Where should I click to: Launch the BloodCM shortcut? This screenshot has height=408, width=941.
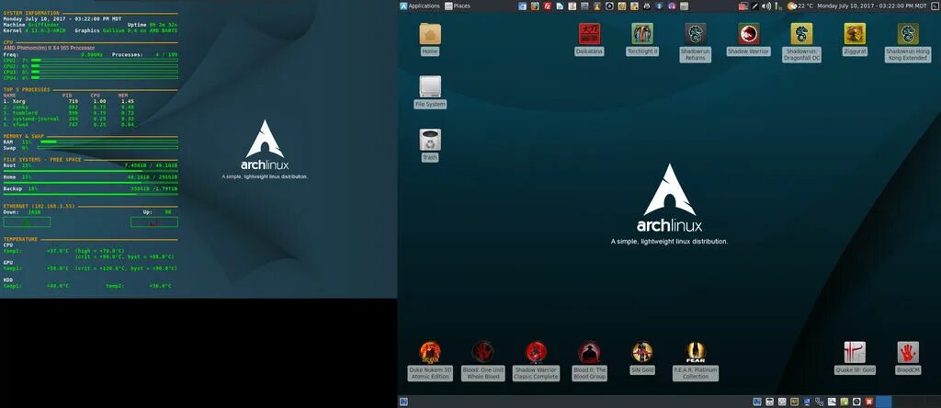[x=908, y=353]
